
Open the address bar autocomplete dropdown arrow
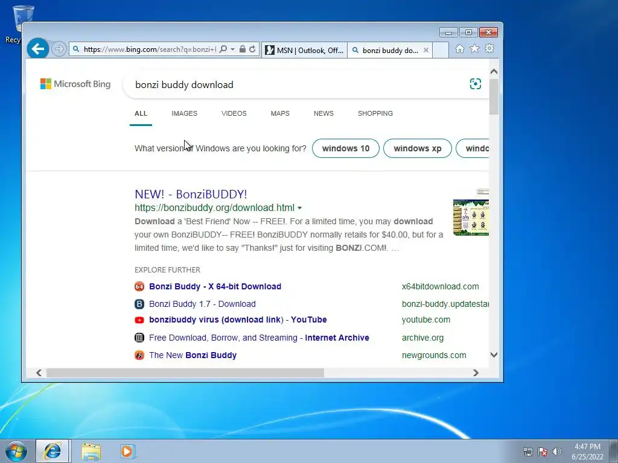pyautogui.click(x=232, y=49)
